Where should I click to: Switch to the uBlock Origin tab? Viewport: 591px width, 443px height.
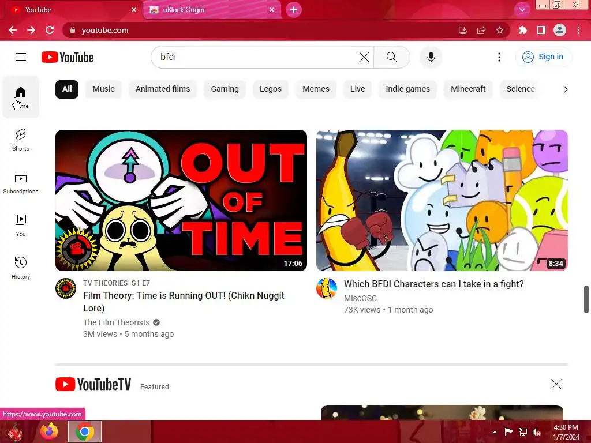(x=212, y=10)
